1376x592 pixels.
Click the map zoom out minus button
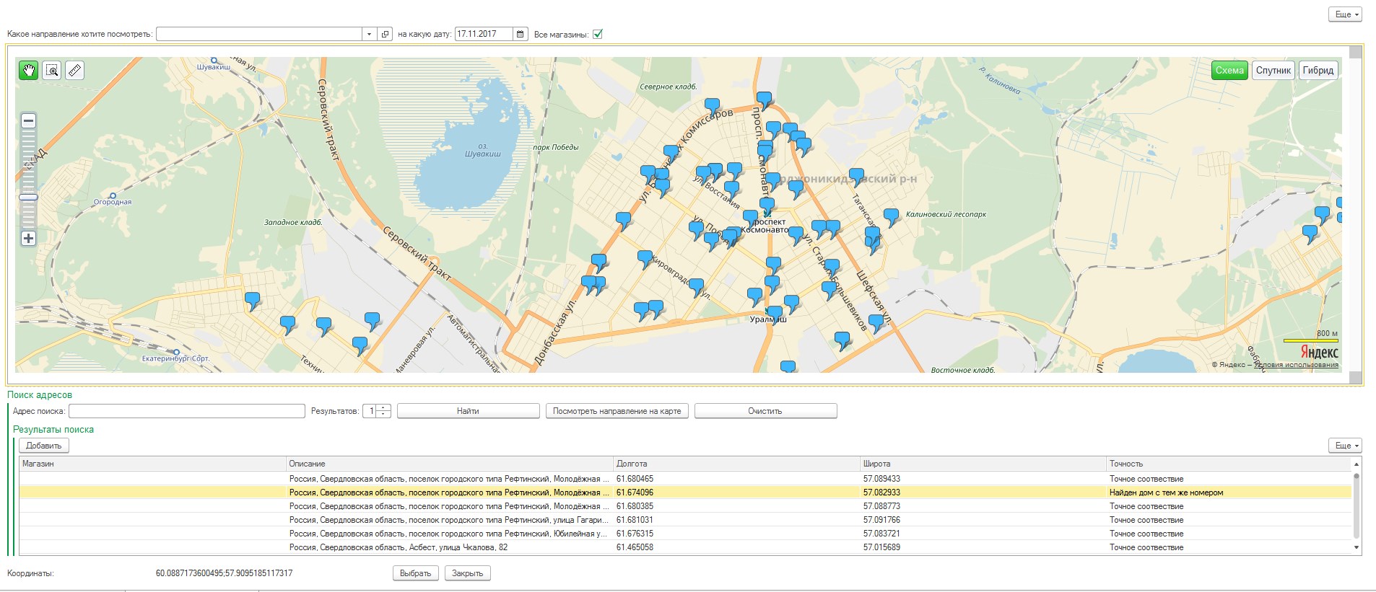(x=28, y=121)
